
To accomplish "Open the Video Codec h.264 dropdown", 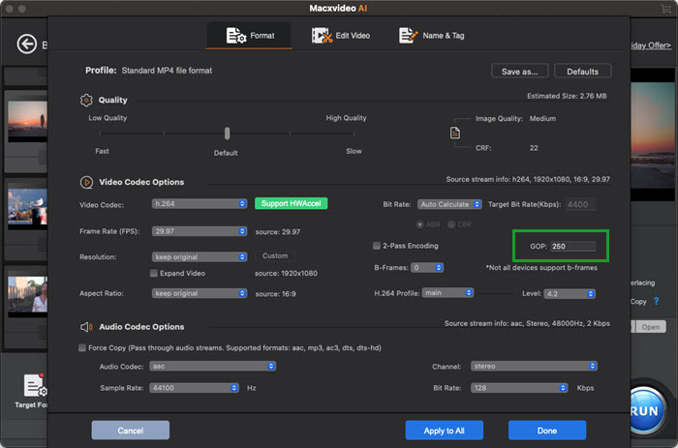I will click(x=200, y=203).
